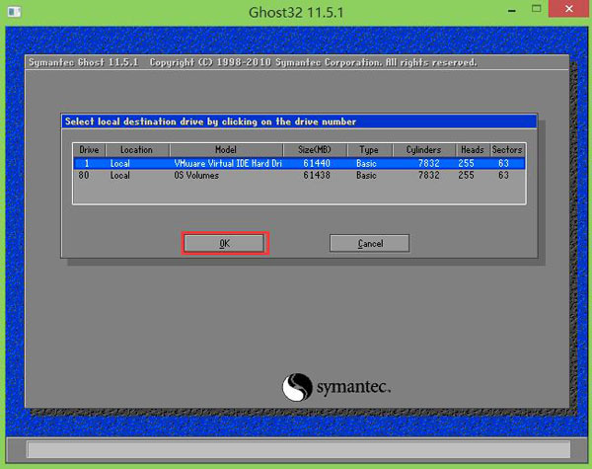The height and width of the screenshot is (469, 592).
Task: Click the Cylinders column header
Action: click(423, 150)
